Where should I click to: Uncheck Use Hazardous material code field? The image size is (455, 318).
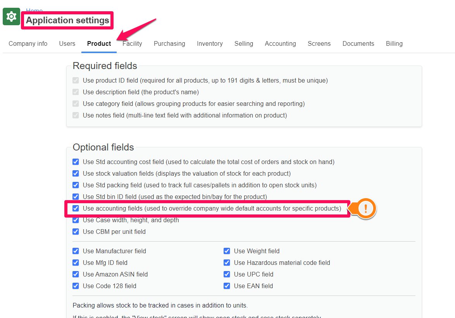coord(227,263)
